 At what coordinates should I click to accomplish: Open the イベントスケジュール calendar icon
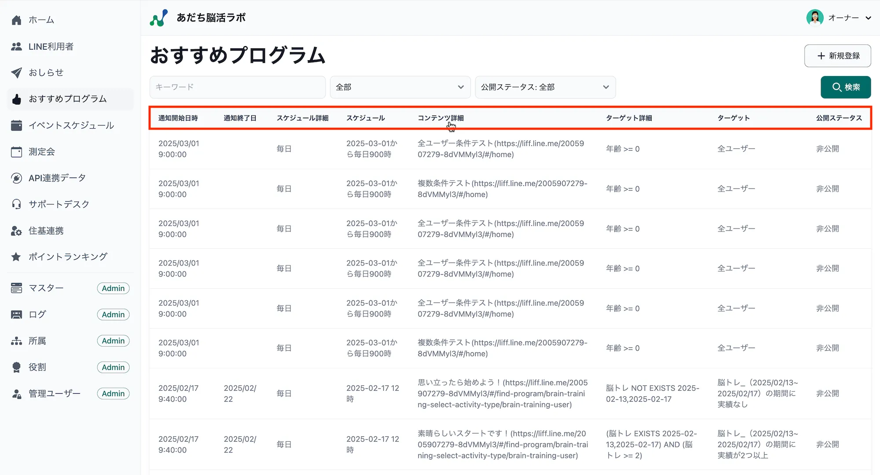(16, 125)
